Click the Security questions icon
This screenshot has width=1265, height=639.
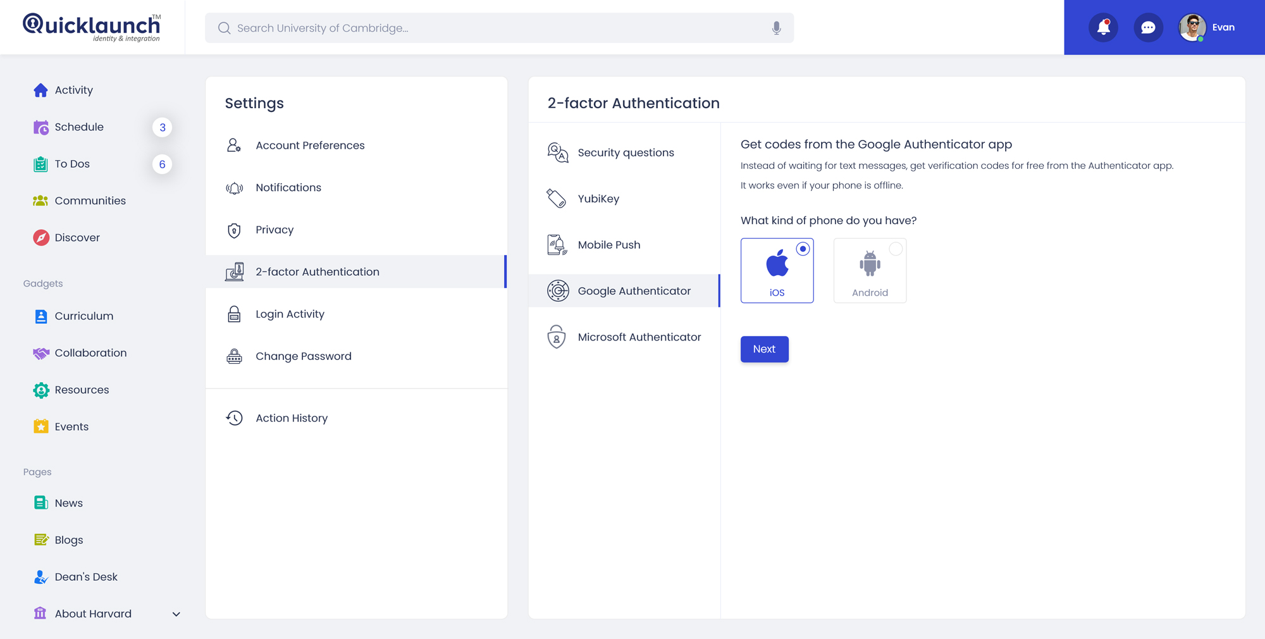click(557, 152)
